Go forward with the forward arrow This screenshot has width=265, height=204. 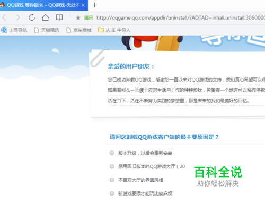(18, 17)
